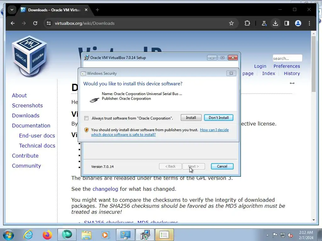Click the Windows Security title icon
The image size is (322, 241).
pyautogui.click(x=83, y=73)
